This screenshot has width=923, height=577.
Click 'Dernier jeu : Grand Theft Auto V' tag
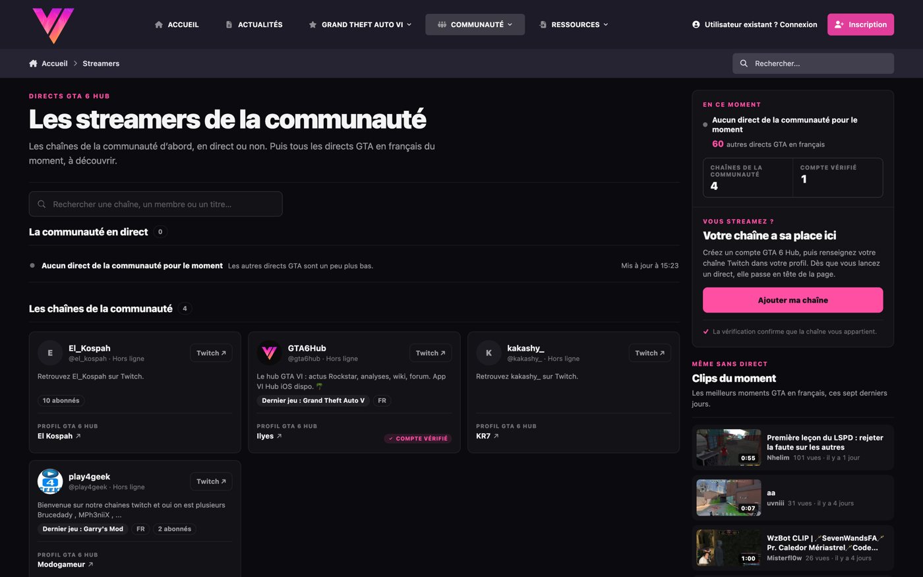(x=313, y=400)
